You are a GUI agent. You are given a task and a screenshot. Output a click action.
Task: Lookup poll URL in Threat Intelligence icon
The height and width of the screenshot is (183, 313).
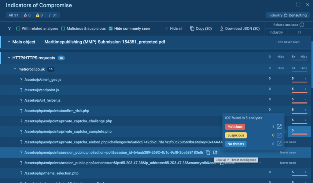(215, 152)
